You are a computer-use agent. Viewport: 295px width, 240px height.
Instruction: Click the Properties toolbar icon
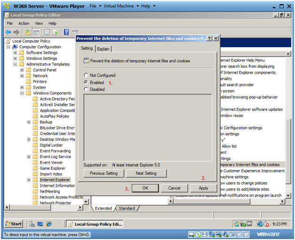coord(47,32)
